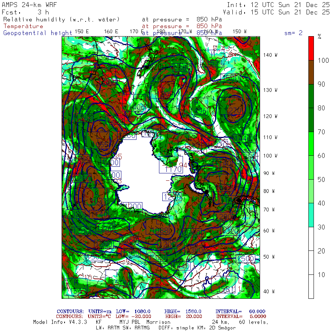Click the brown 90–100% legend segment
The image size is (332, 332).
click(311, 72)
